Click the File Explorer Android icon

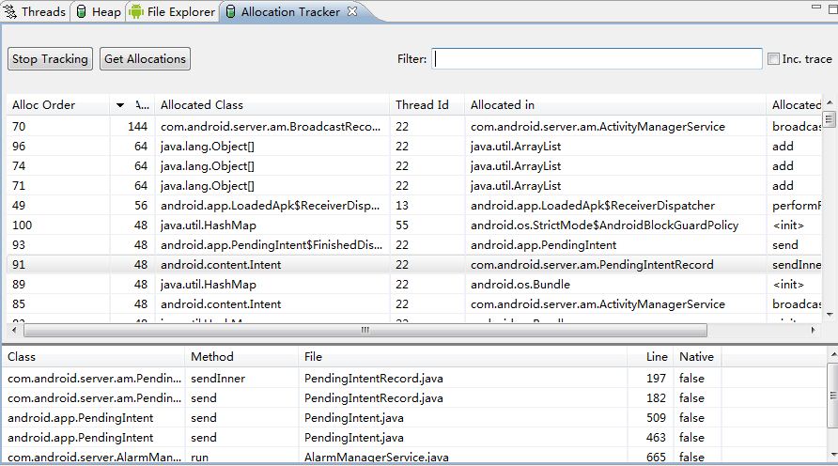(137, 12)
